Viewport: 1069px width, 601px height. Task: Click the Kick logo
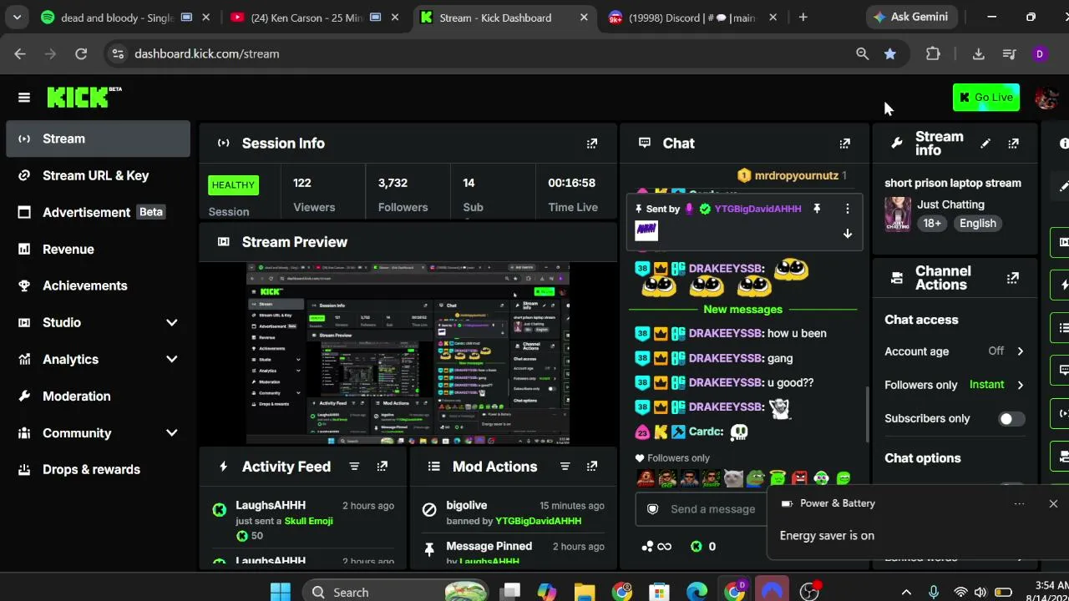pos(84,97)
